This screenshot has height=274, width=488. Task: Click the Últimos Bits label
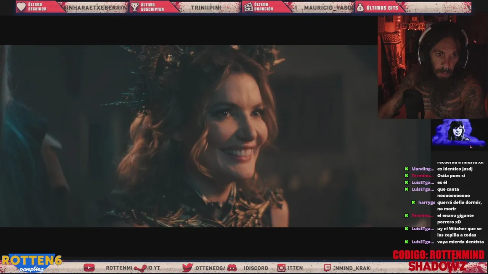(x=382, y=8)
